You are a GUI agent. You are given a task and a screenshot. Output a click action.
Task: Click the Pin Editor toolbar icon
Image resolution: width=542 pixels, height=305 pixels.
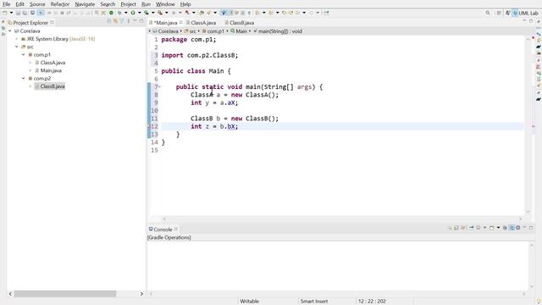[326, 13]
